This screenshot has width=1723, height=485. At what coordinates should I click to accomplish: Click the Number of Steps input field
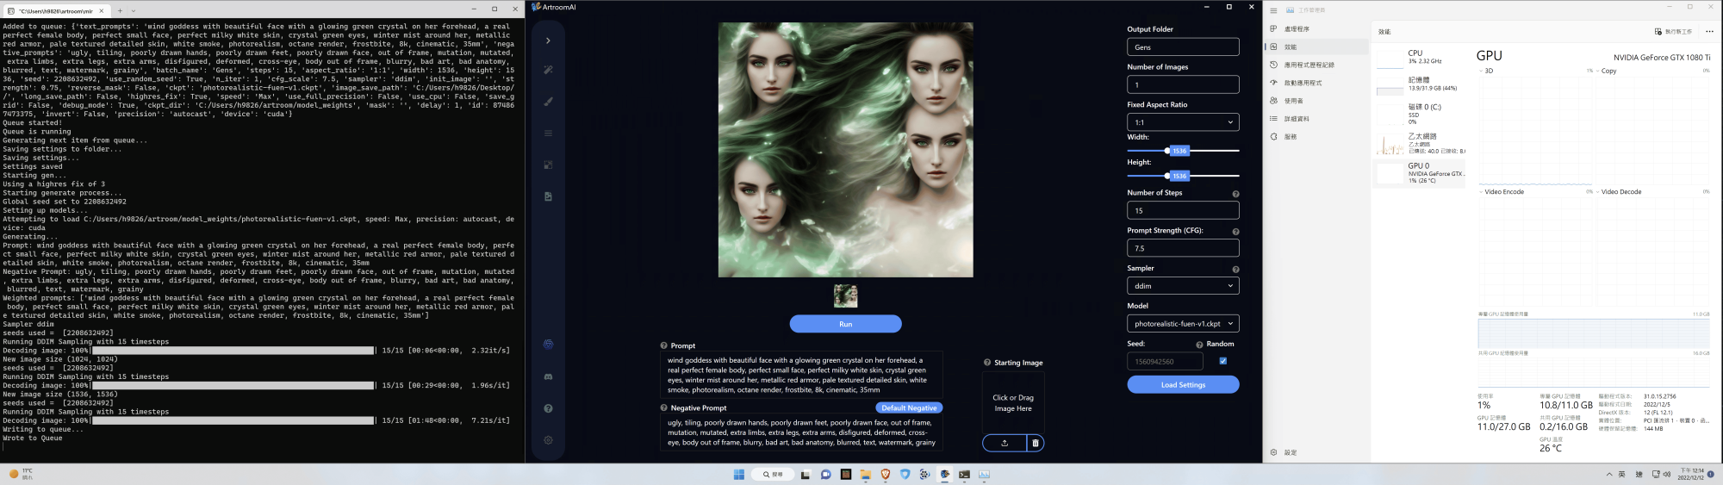pos(1183,210)
